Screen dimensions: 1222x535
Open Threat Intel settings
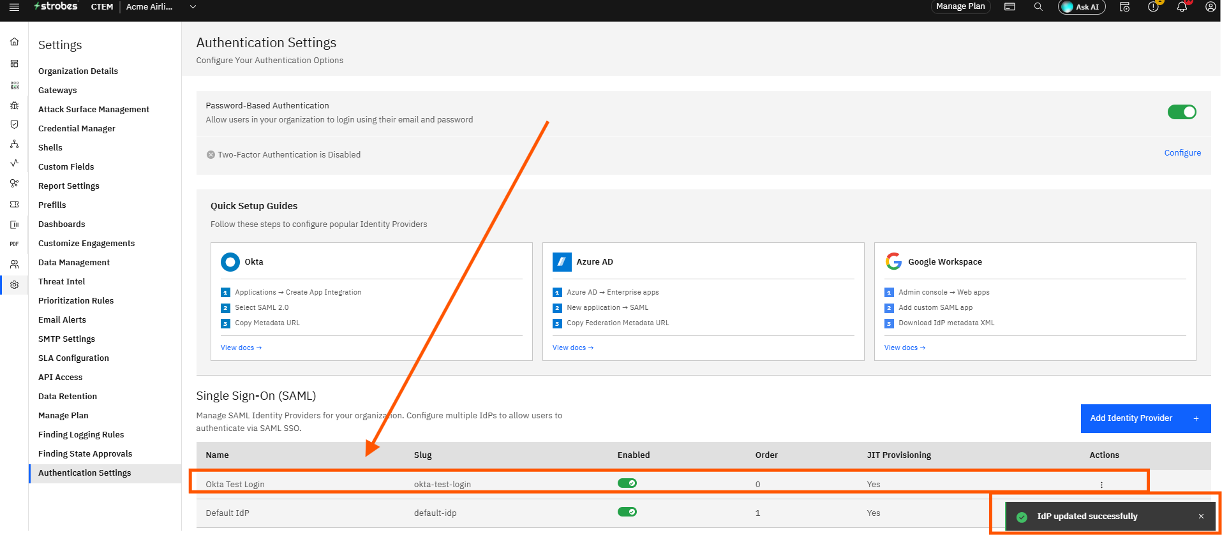pos(62,281)
